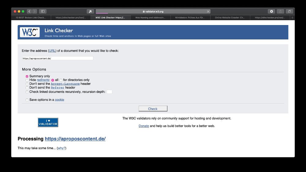Open the URL definition link
306x172 pixels.
[x=52, y=51]
